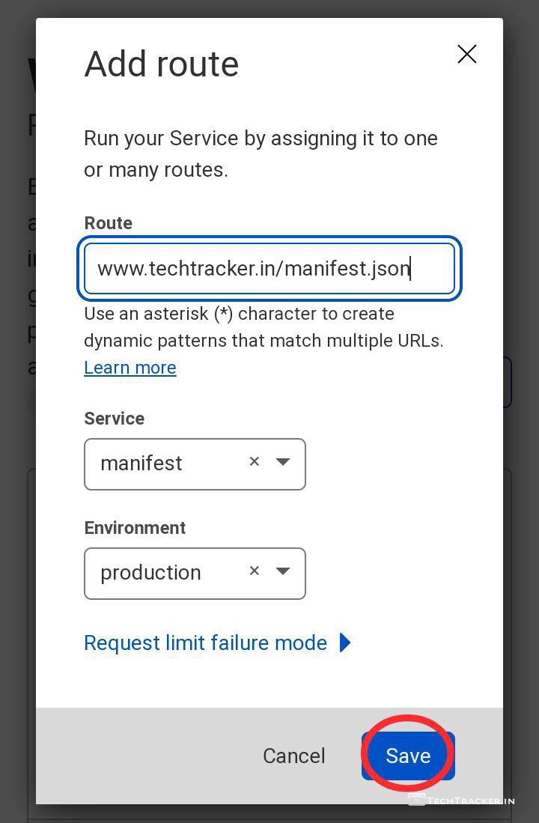
Task: Expand Request limit failure mode triangle
Action: 344,643
